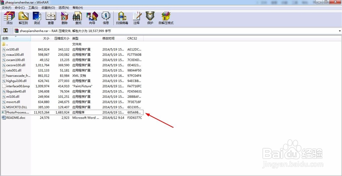
Task: Select the parent folder '..' row
Action: coord(72,44)
